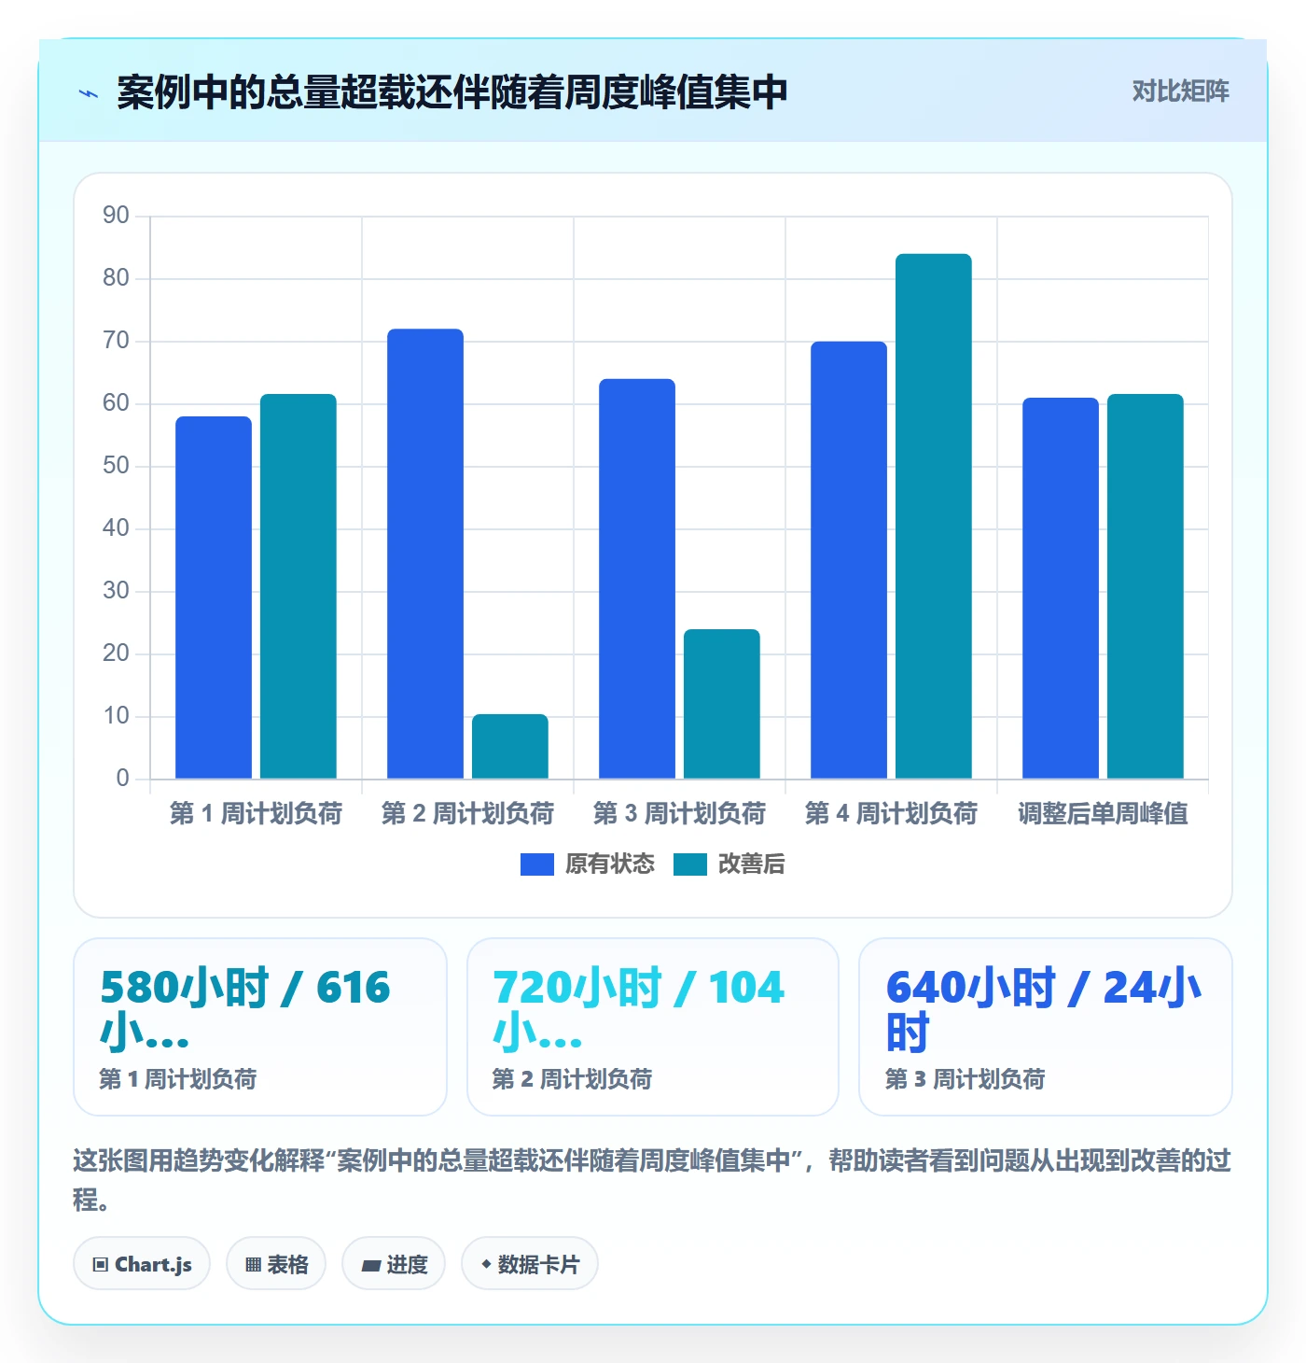Open the 720小时 / 104 data card
Screen dimensions: 1306x1363
tap(653, 1027)
